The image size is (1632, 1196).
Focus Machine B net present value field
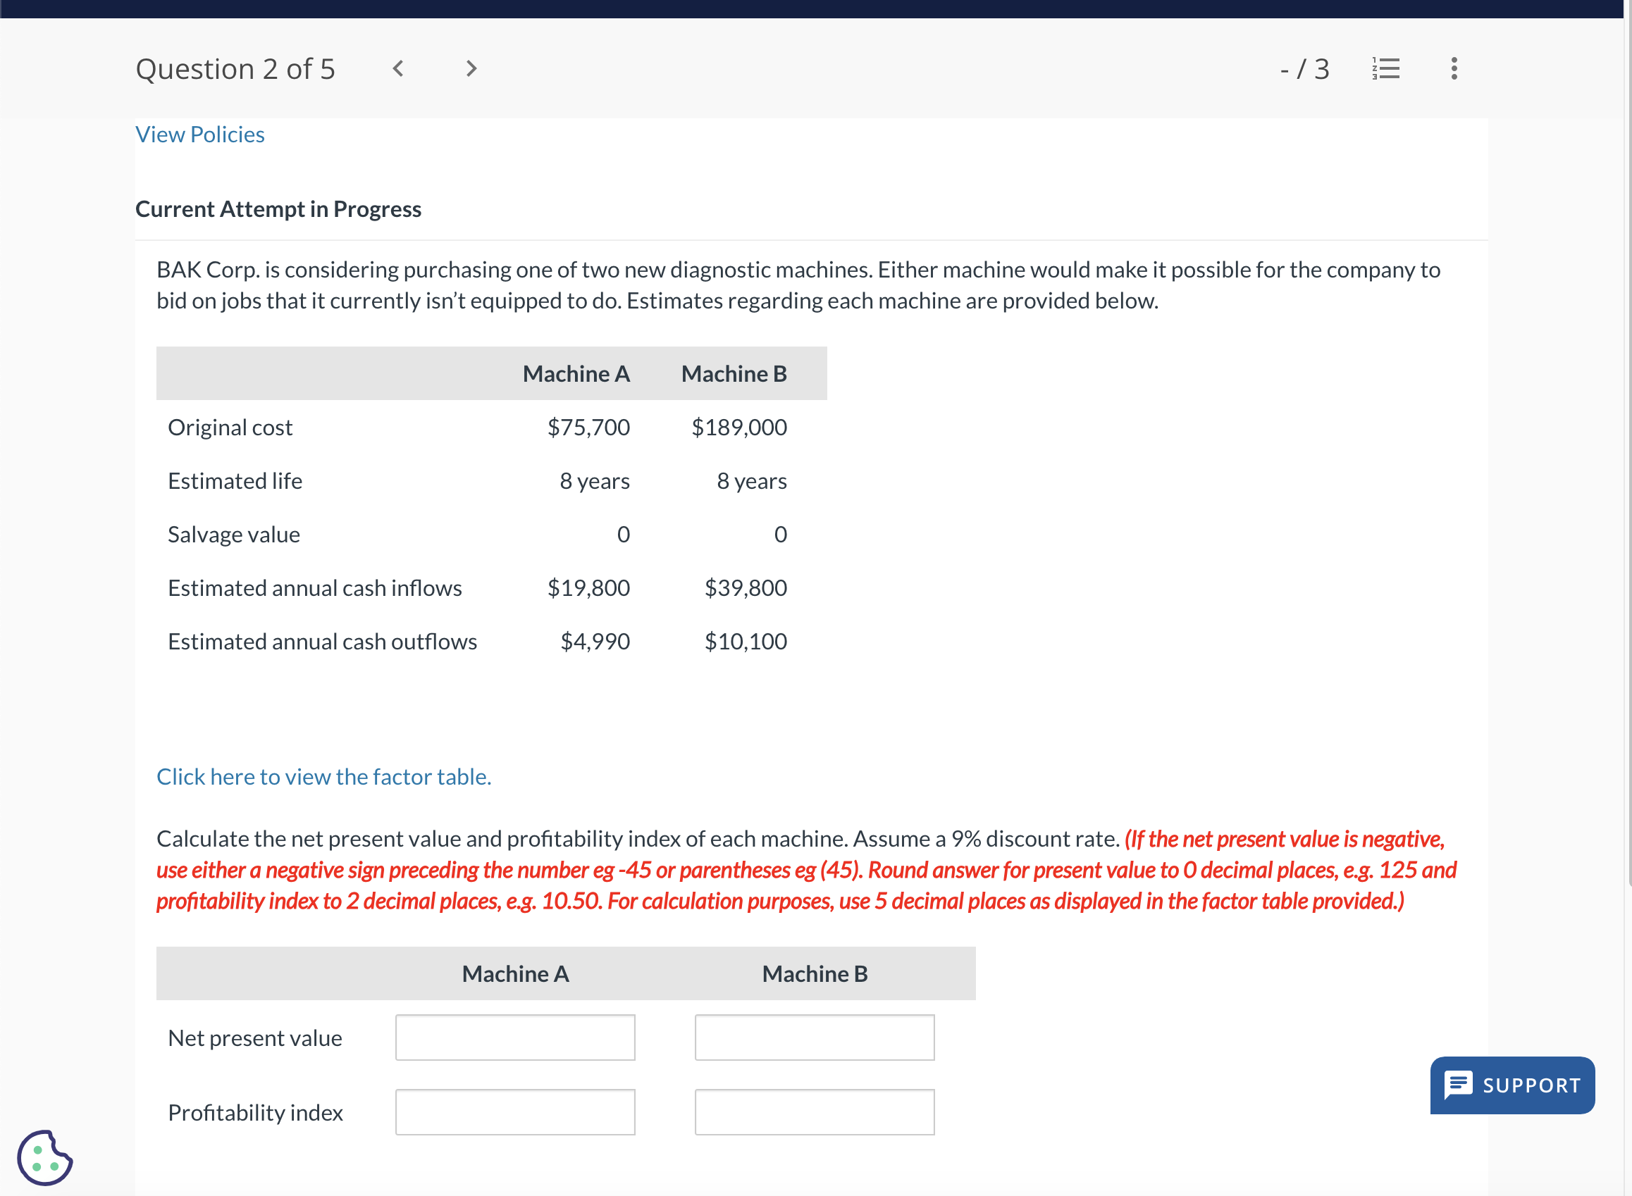point(814,1037)
